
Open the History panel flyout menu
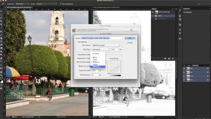(176, 9)
